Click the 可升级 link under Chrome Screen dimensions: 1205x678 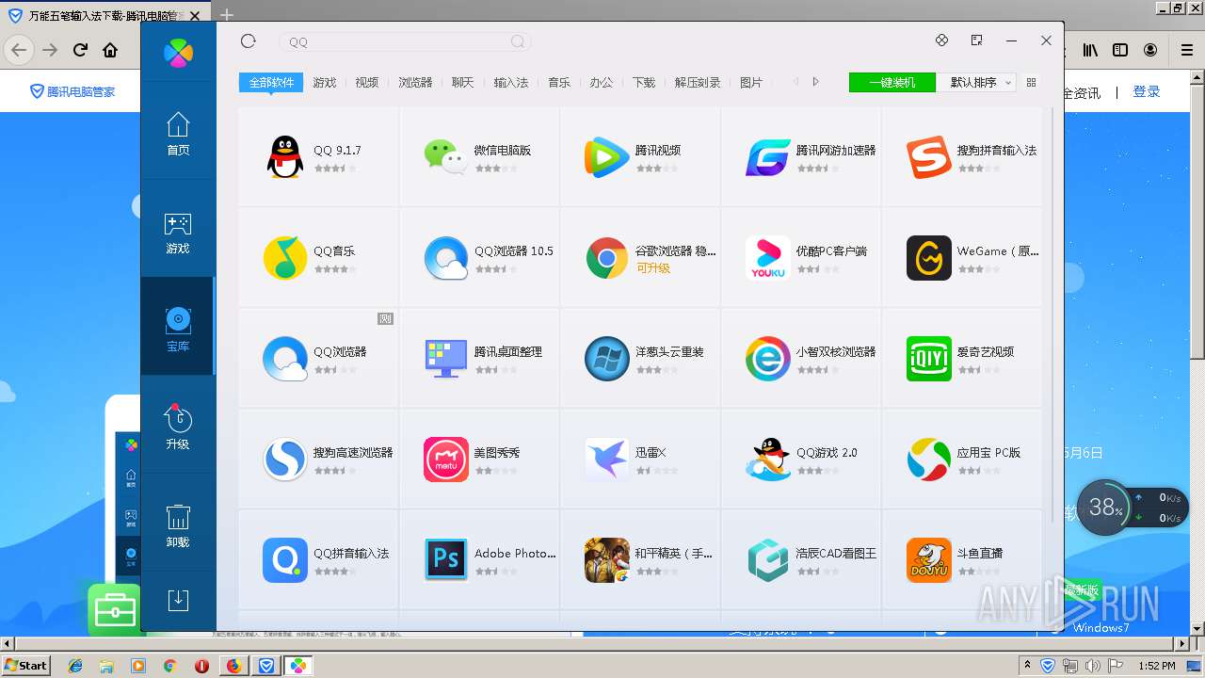point(652,268)
